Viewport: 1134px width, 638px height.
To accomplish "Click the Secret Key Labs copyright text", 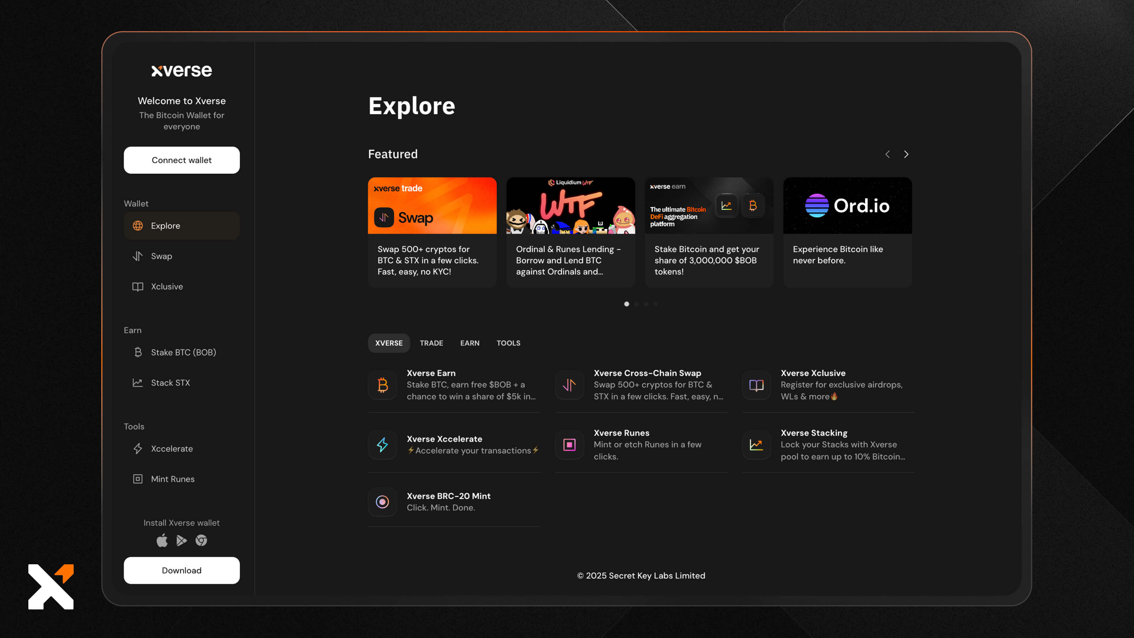I will 641,576.
